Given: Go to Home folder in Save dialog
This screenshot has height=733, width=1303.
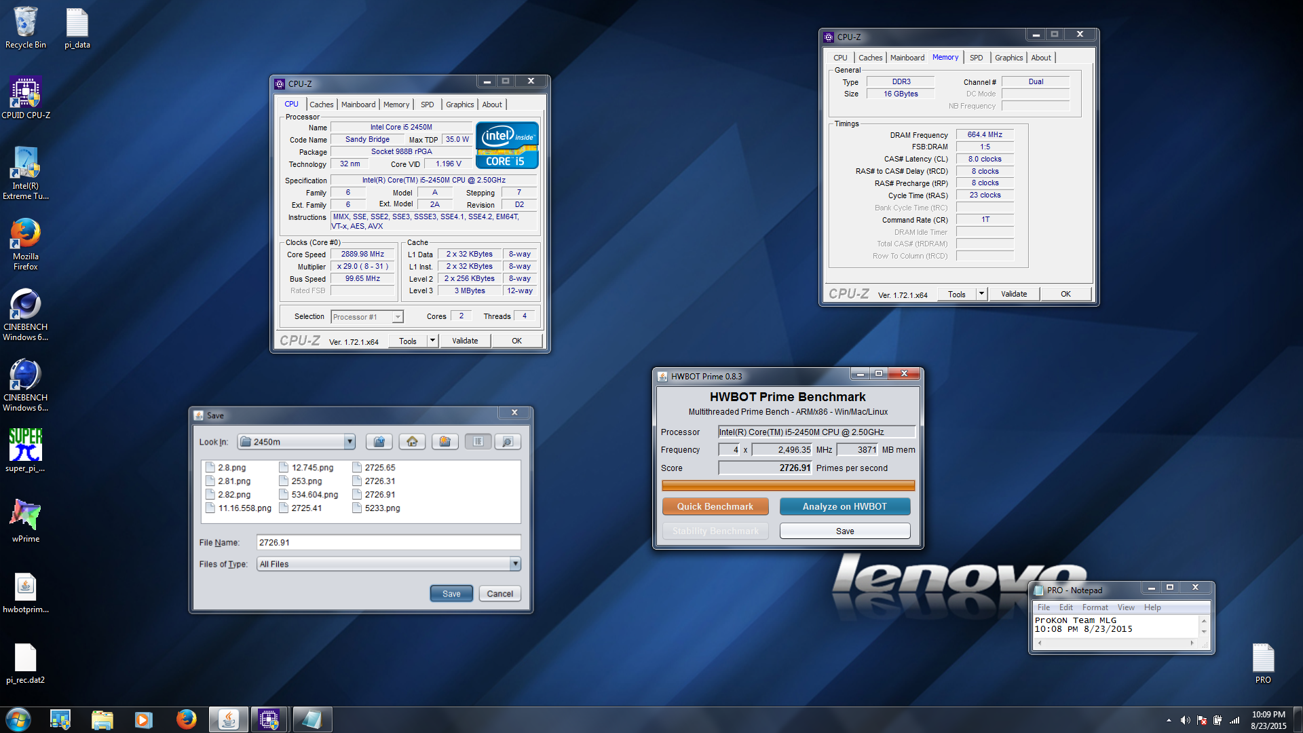Looking at the screenshot, I should click(x=412, y=442).
